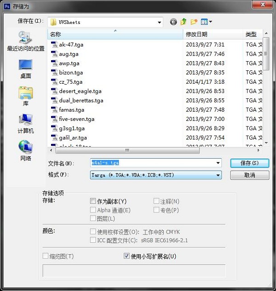Go up one folder level

184,22
